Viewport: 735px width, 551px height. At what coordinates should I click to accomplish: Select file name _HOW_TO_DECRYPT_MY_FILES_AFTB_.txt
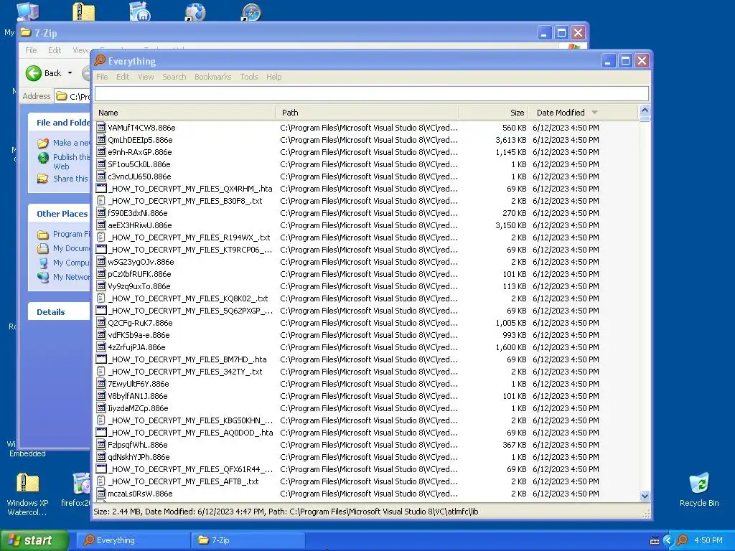183,481
